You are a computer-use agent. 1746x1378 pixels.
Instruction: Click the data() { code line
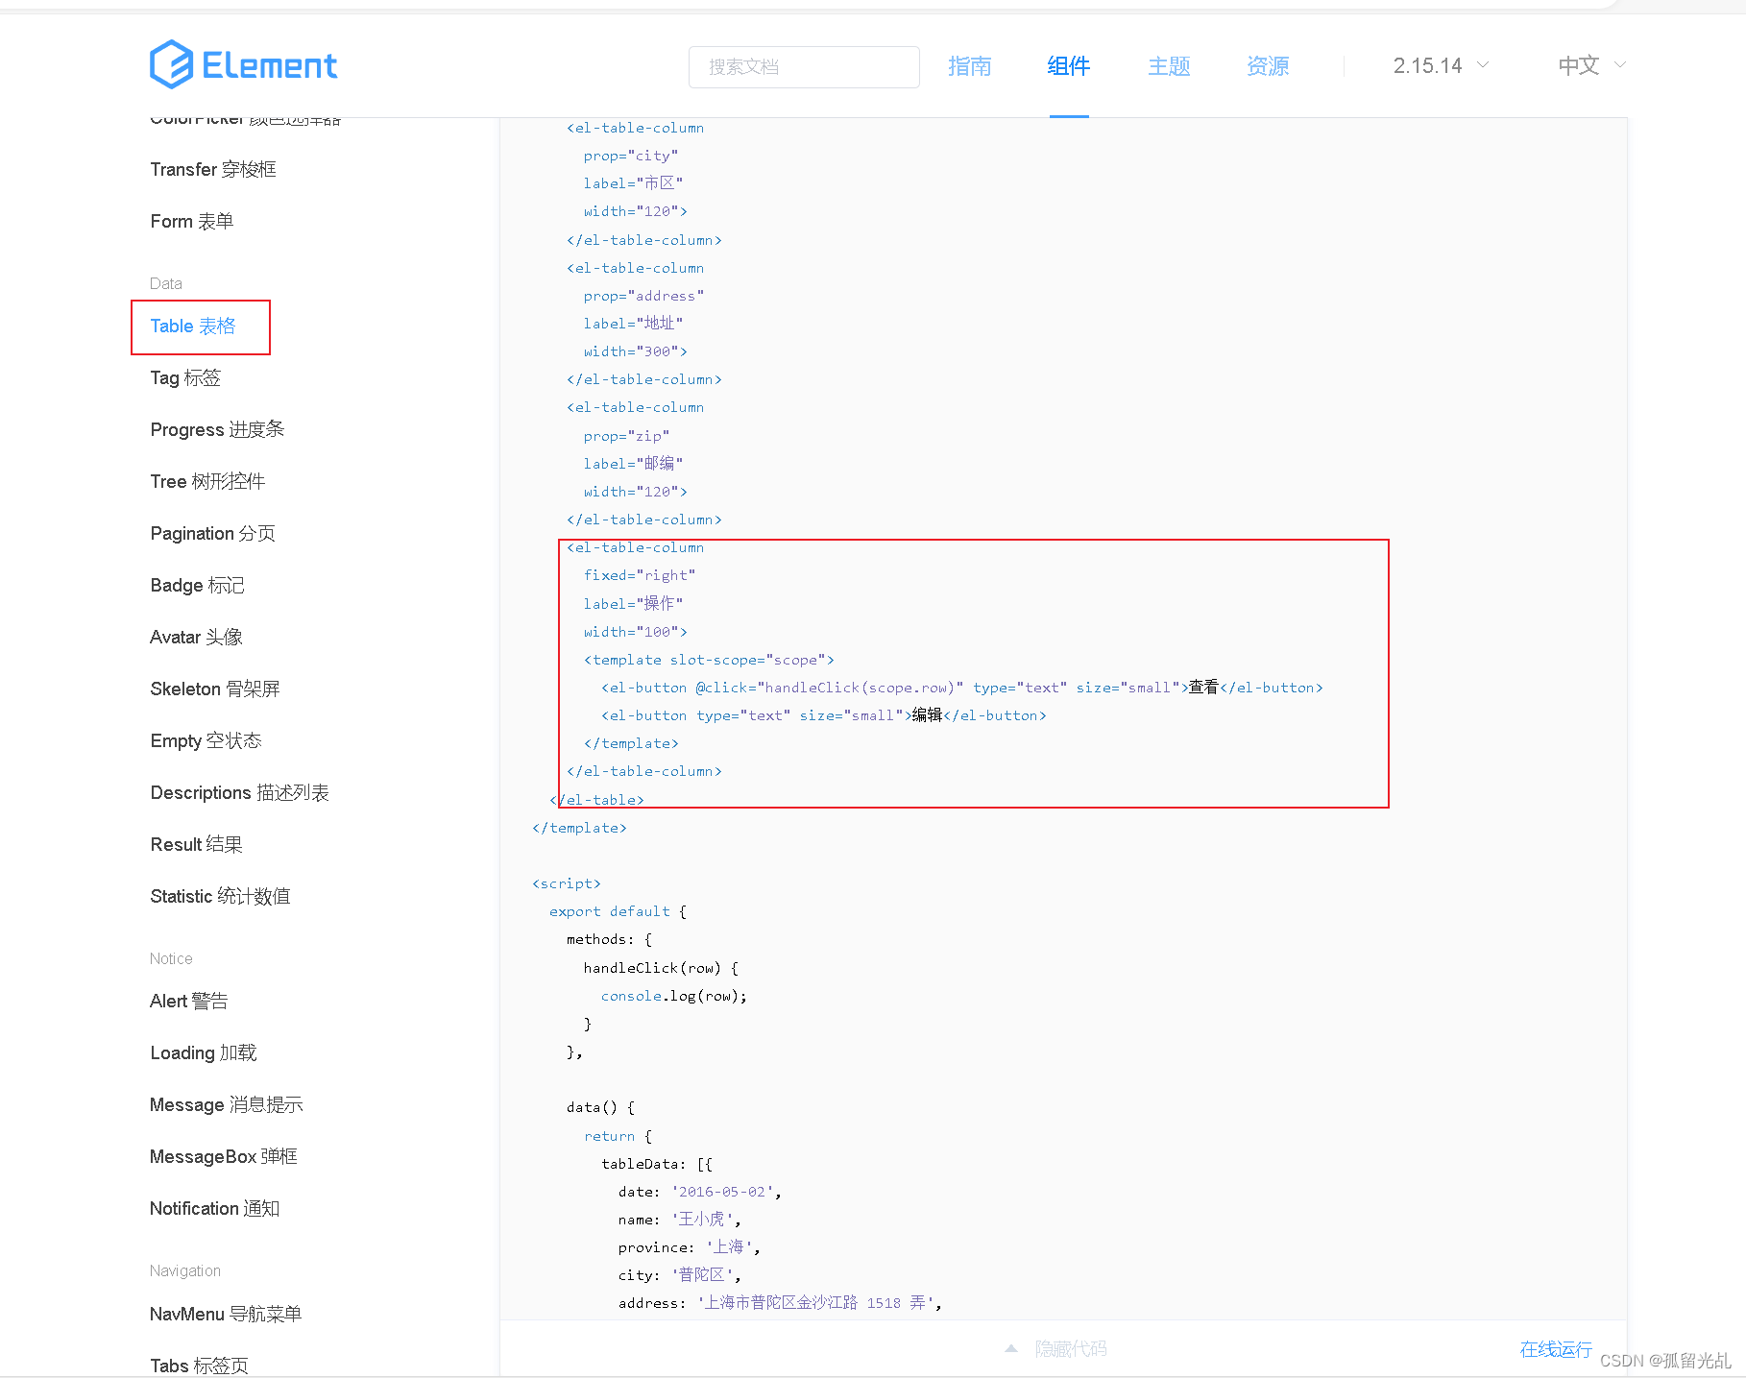tap(600, 1107)
